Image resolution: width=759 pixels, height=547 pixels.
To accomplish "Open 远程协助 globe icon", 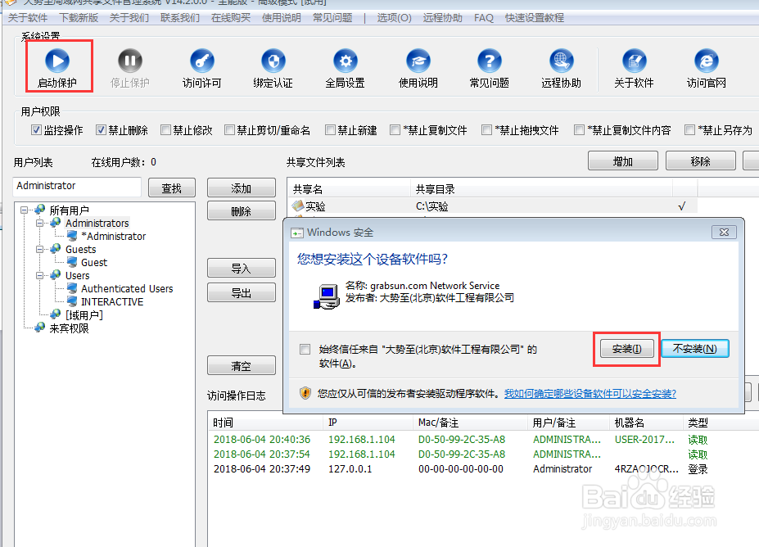I will (561, 61).
